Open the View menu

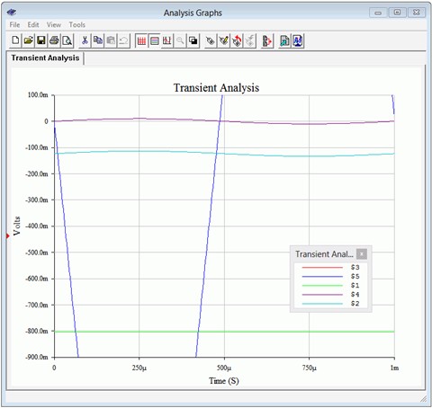click(x=54, y=25)
